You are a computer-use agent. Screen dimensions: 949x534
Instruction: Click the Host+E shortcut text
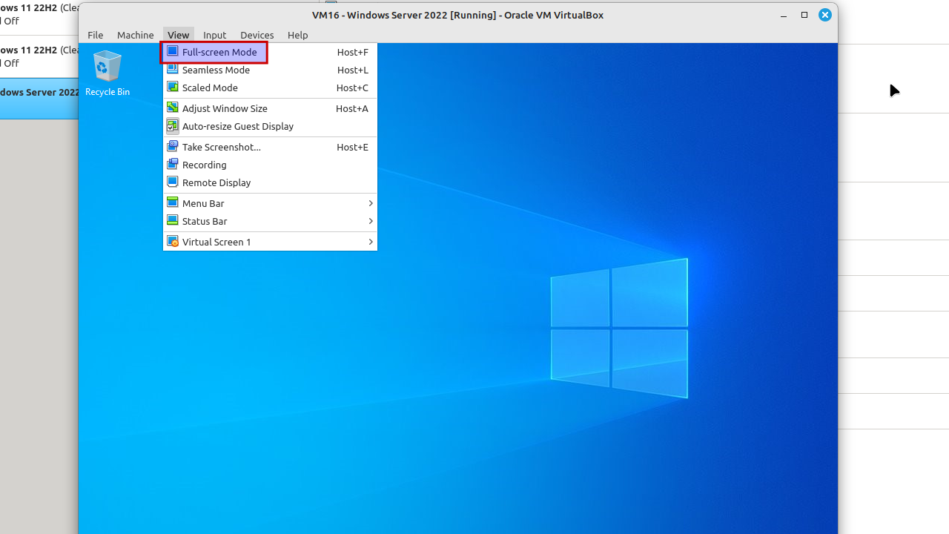(352, 147)
